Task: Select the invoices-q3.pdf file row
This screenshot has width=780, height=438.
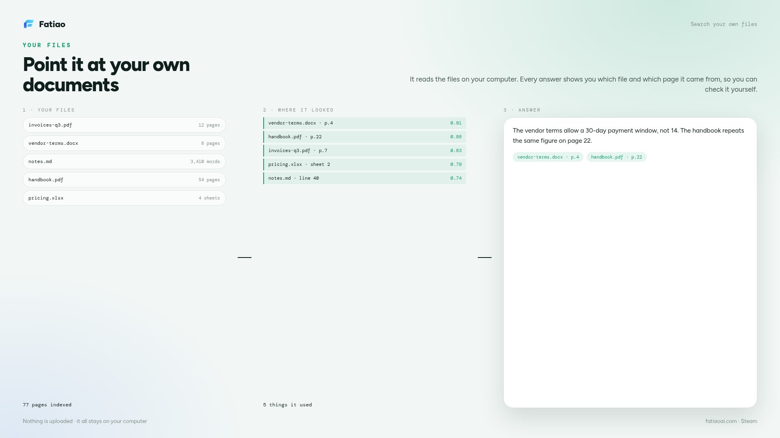Action: pos(124,125)
